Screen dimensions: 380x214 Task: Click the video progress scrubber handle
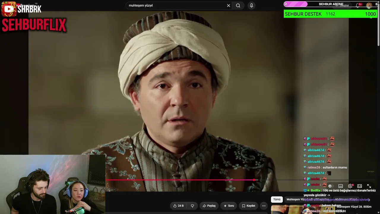point(254,180)
